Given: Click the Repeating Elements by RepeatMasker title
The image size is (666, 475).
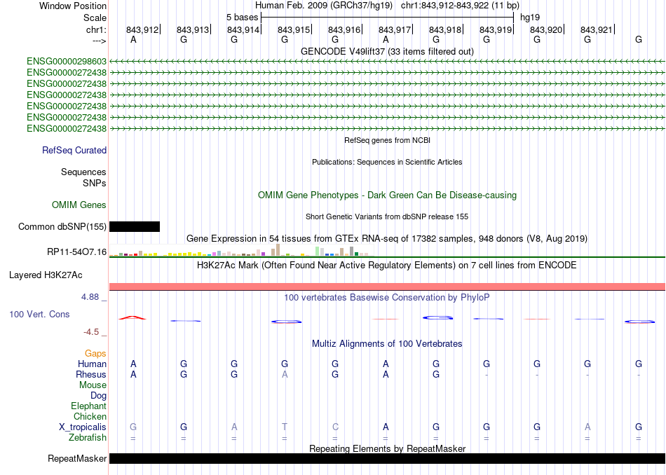Looking at the screenshot, I should (x=387, y=448).
